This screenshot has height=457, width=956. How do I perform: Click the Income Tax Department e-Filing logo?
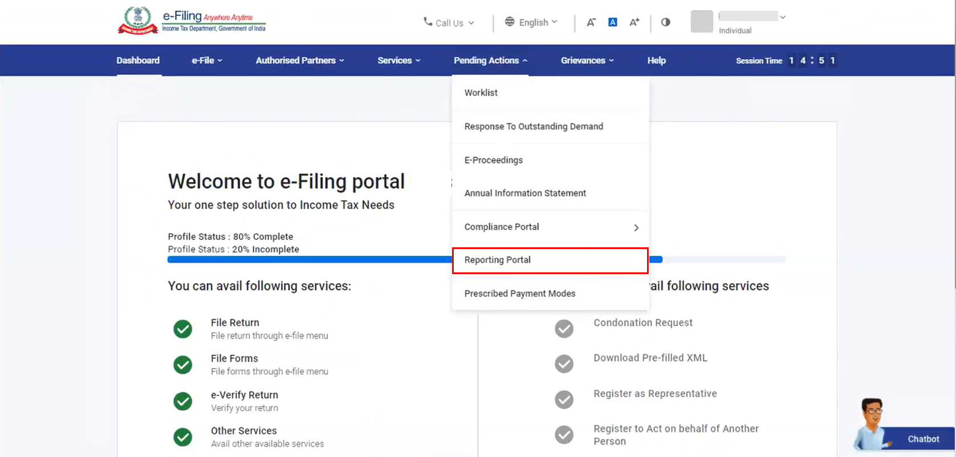tap(192, 21)
